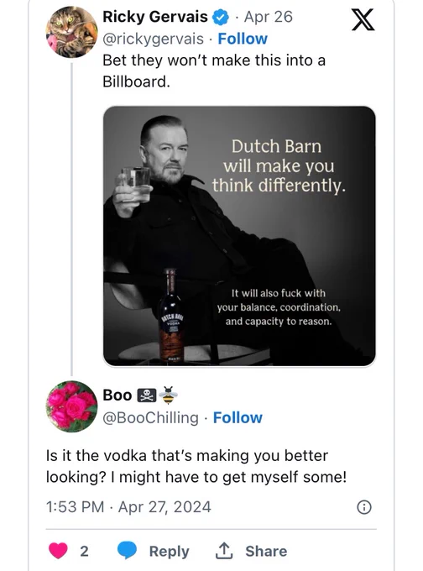Open the Apr 26 tweet date

pyautogui.click(x=269, y=17)
